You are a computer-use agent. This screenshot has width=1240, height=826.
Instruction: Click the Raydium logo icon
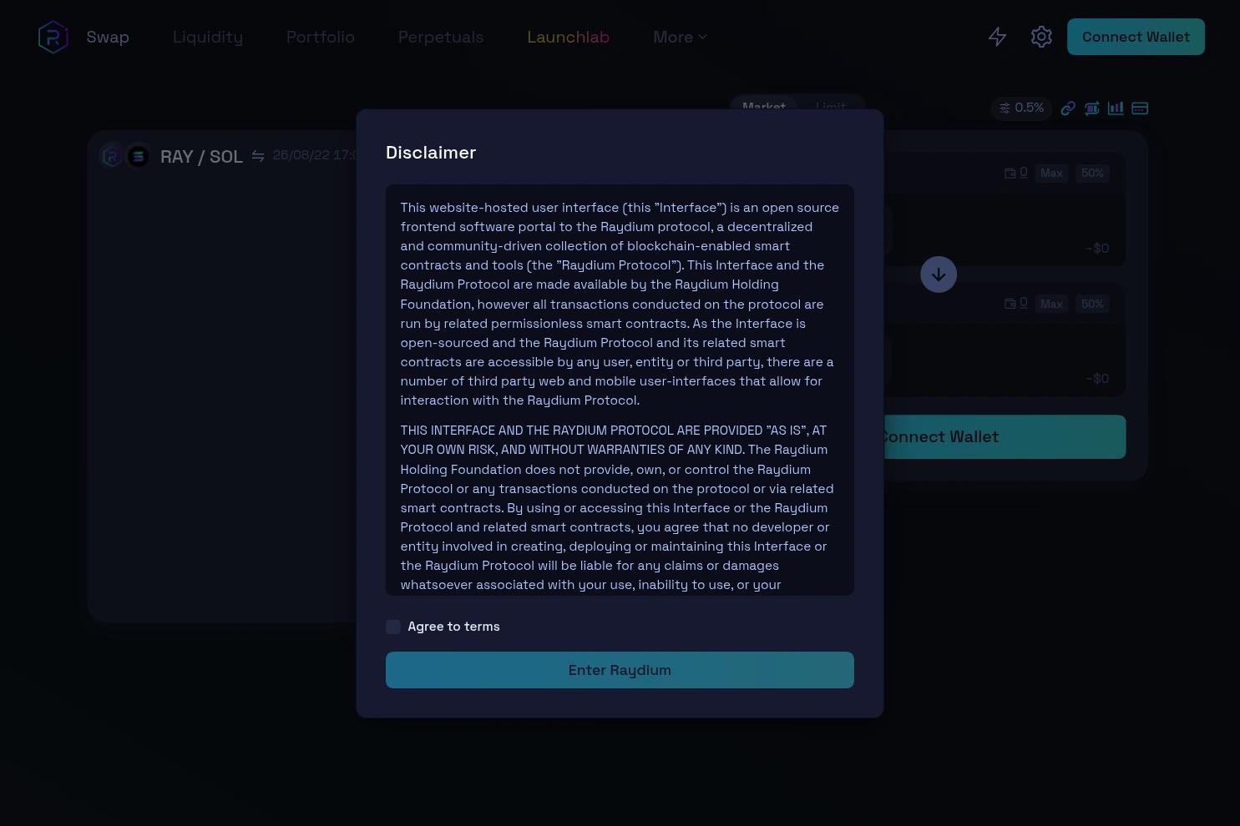coord(53,37)
